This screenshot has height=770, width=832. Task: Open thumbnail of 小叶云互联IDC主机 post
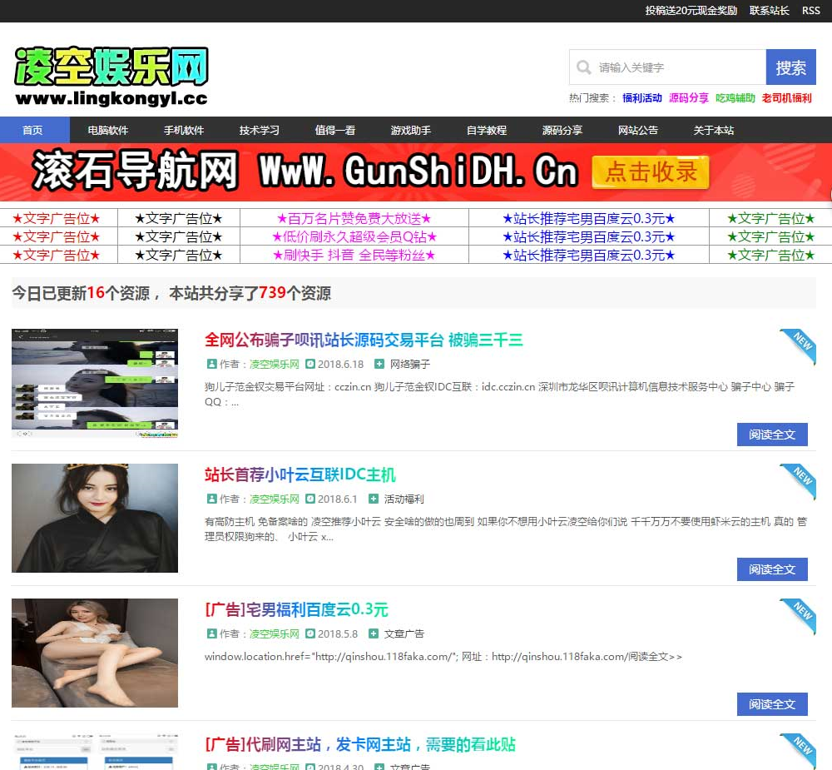click(95, 518)
